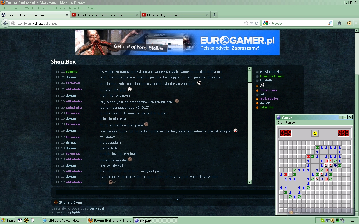Click the shoutbox scrollbar up arrow

click(250, 69)
